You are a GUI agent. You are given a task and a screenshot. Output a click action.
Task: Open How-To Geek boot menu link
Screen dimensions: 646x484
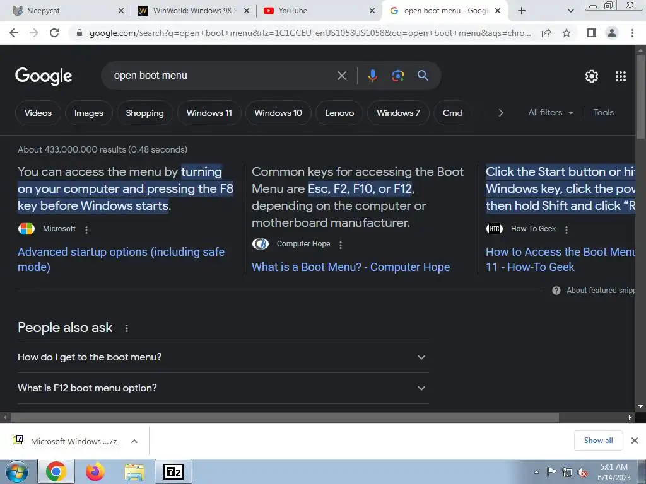560,259
